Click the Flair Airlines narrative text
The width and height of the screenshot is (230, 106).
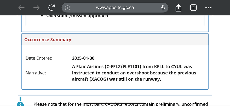(x=132, y=67)
